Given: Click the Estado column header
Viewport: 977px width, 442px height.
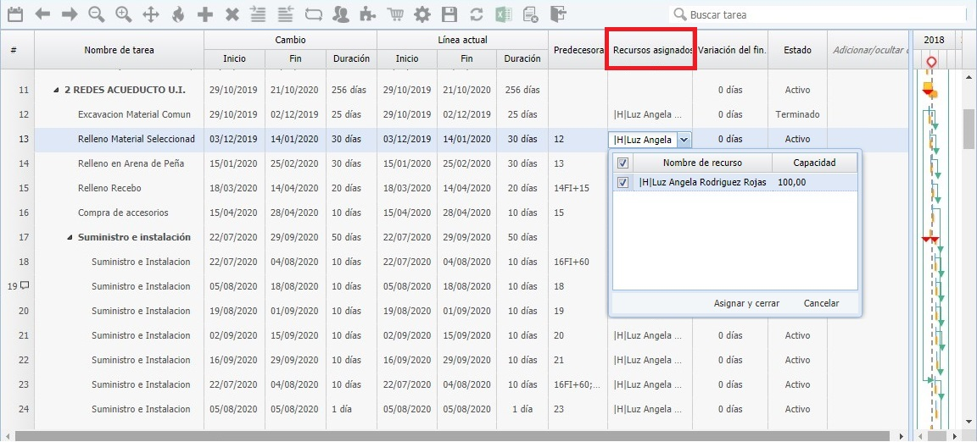Looking at the screenshot, I should pyautogui.click(x=797, y=50).
